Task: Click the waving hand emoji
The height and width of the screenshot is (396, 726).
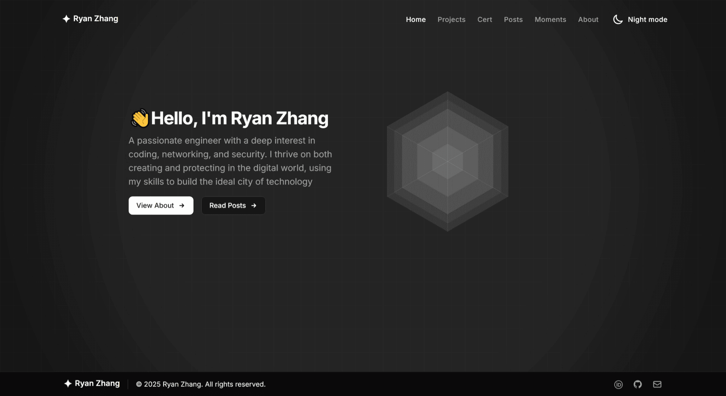Action: coord(140,118)
